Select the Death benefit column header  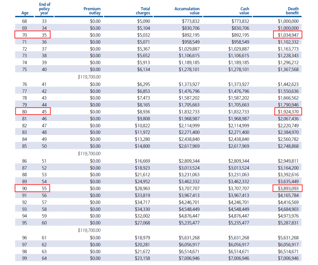[292, 11]
